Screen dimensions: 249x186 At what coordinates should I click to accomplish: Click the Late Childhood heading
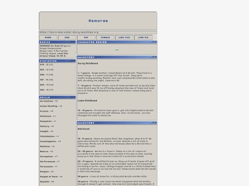(87, 101)
